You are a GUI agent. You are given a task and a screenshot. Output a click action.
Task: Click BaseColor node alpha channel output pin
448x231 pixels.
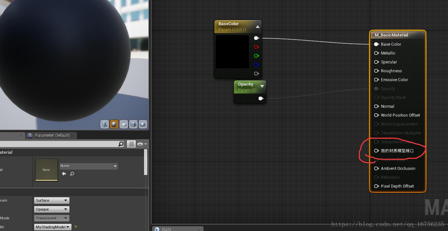click(256, 74)
